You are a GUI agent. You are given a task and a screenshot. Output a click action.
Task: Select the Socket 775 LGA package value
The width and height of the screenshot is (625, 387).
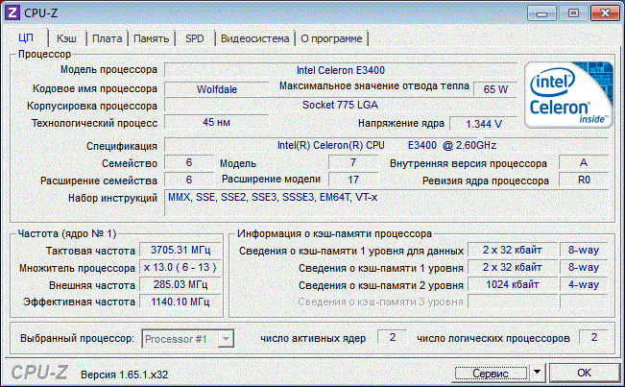point(341,105)
